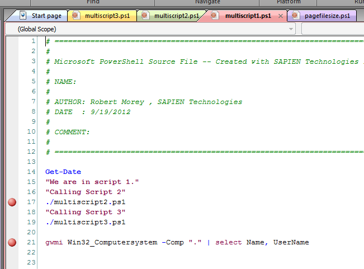This screenshot has height=269, width=364.
Task: Click the Get-Date command on line 14
Action: pyautogui.click(x=63, y=172)
